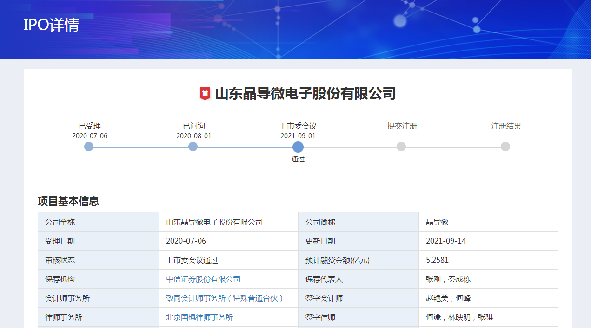Image resolution: width=591 pixels, height=328 pixels.
Task: Click the 公司简称 value 晶导微
Action: 437,222
